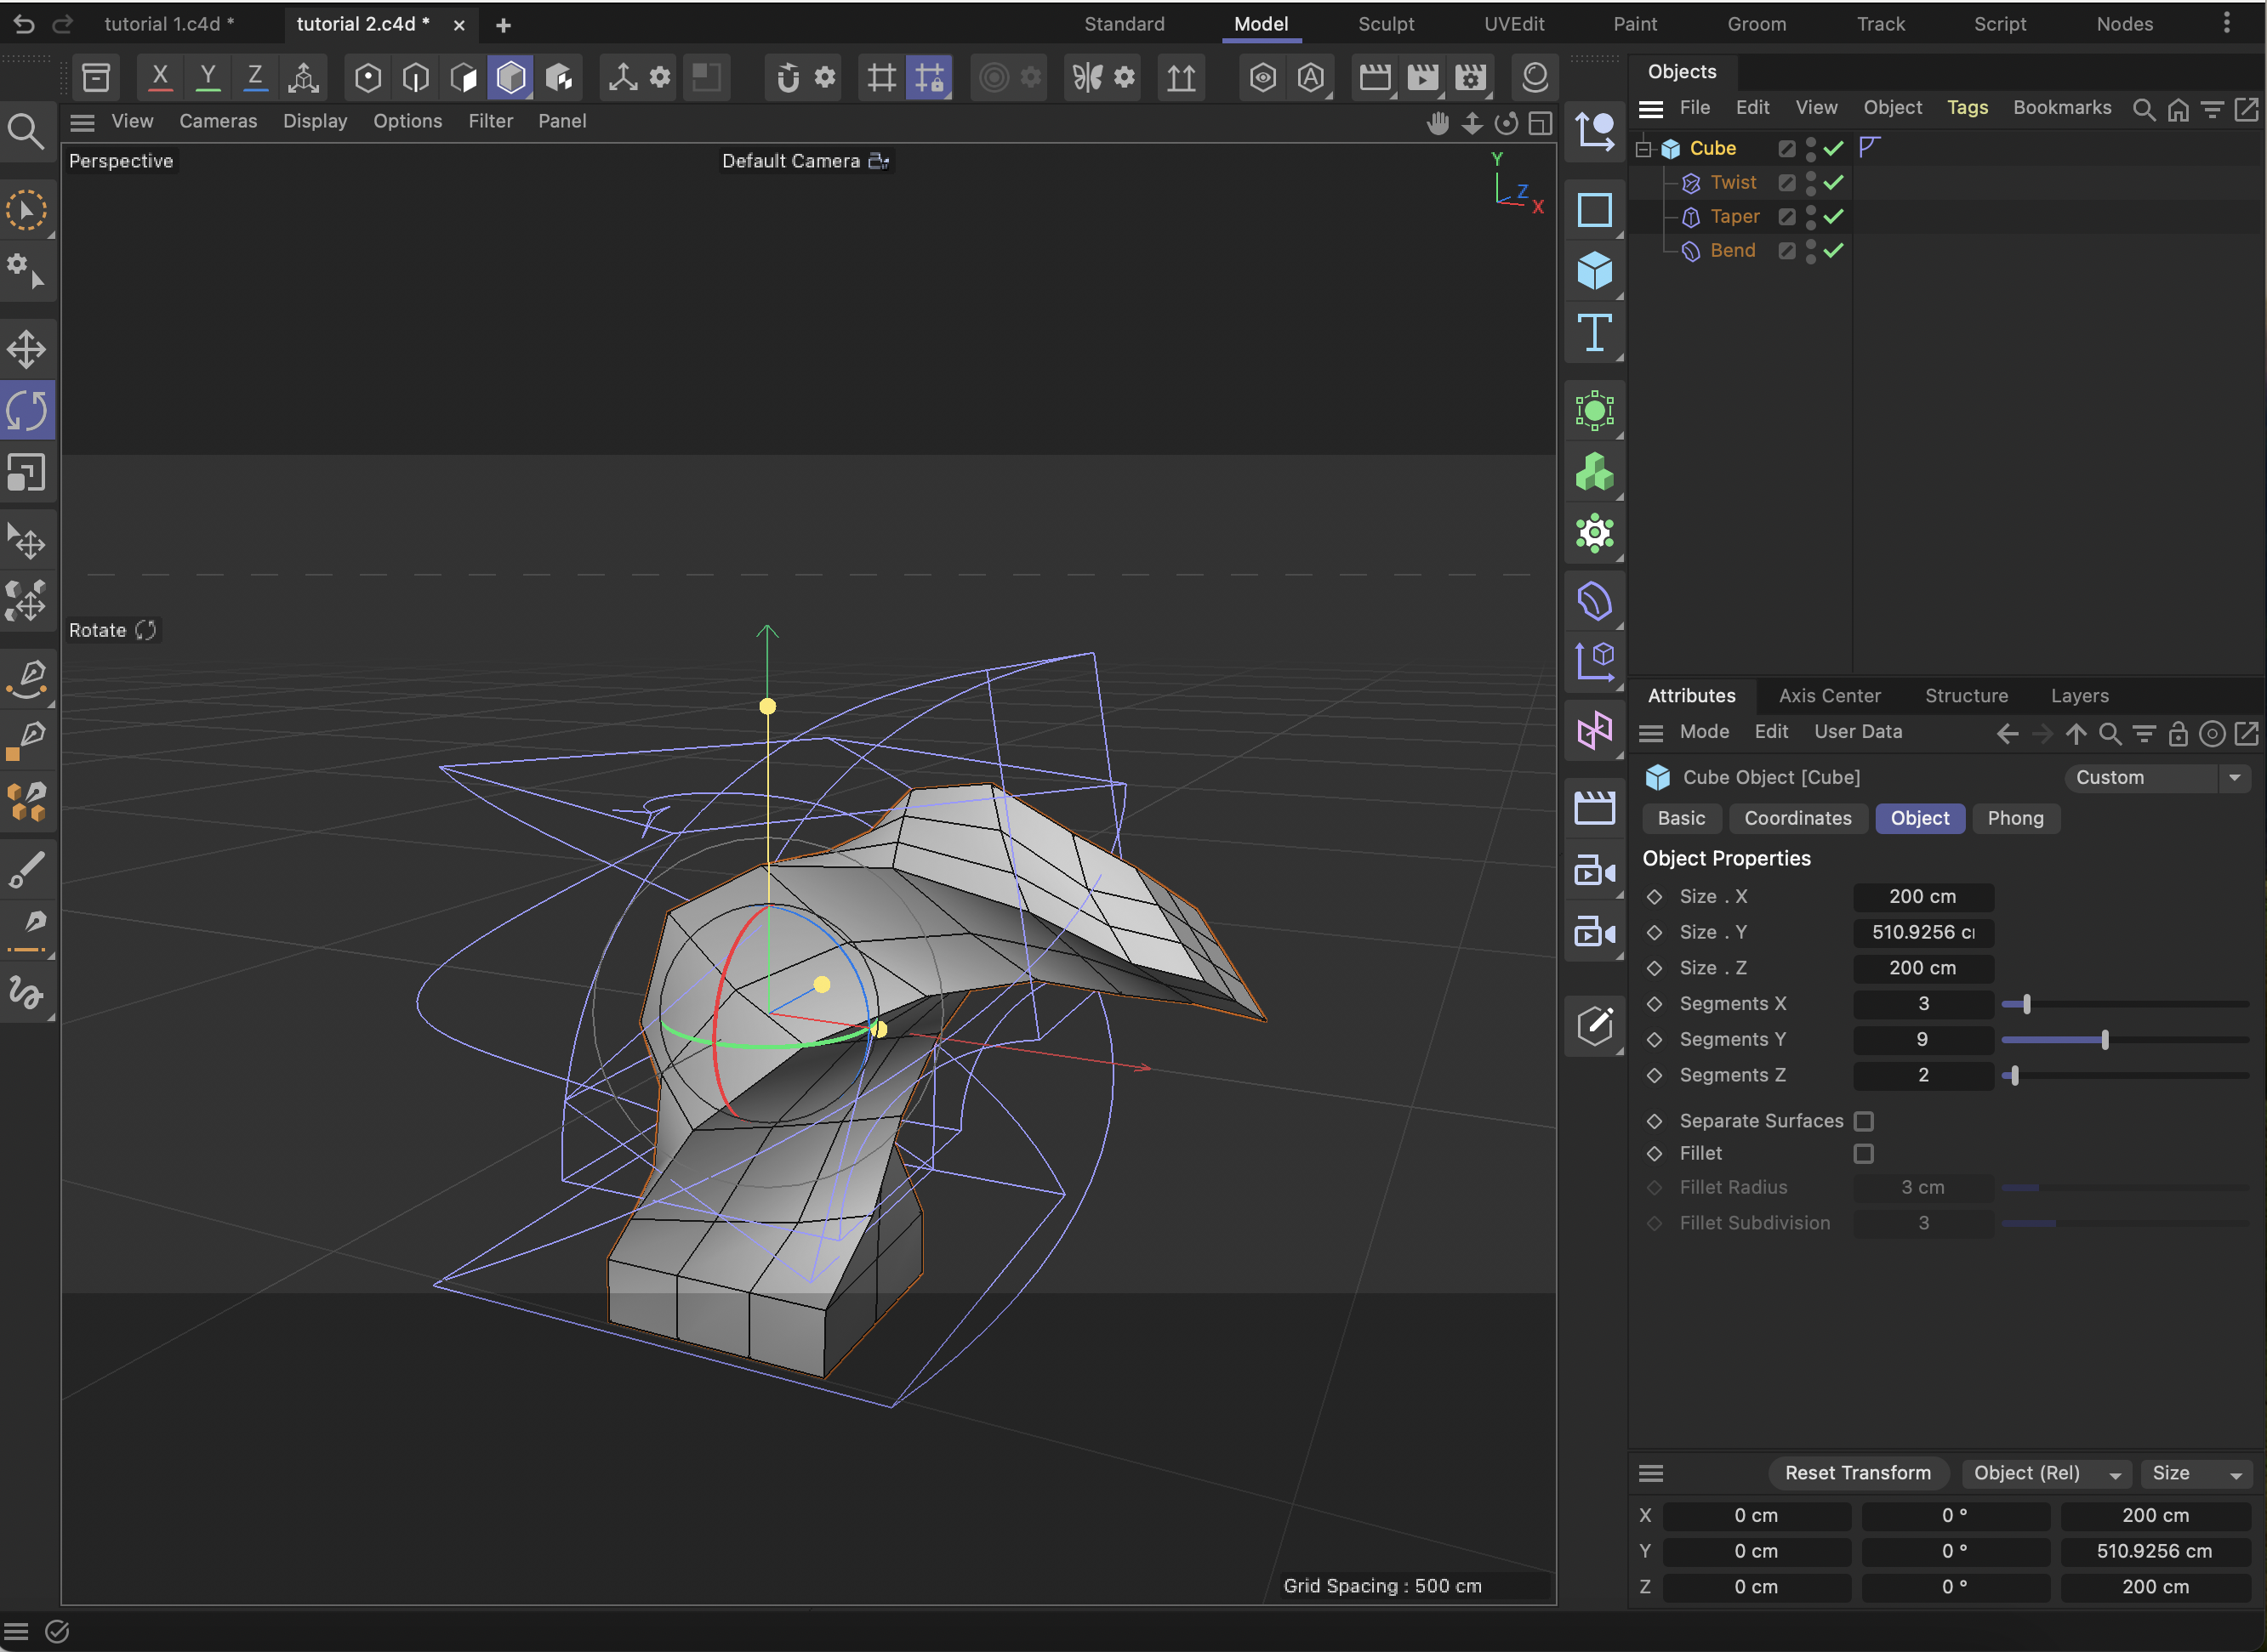2267x1652 pixels.
Task: Enable the Fillet checkbox
Action: point(1864,1154)
